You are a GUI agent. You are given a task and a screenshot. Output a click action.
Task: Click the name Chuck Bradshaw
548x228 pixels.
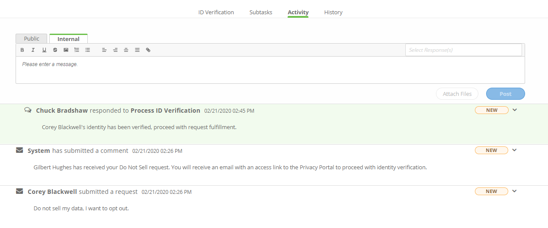tap(62, 111)
